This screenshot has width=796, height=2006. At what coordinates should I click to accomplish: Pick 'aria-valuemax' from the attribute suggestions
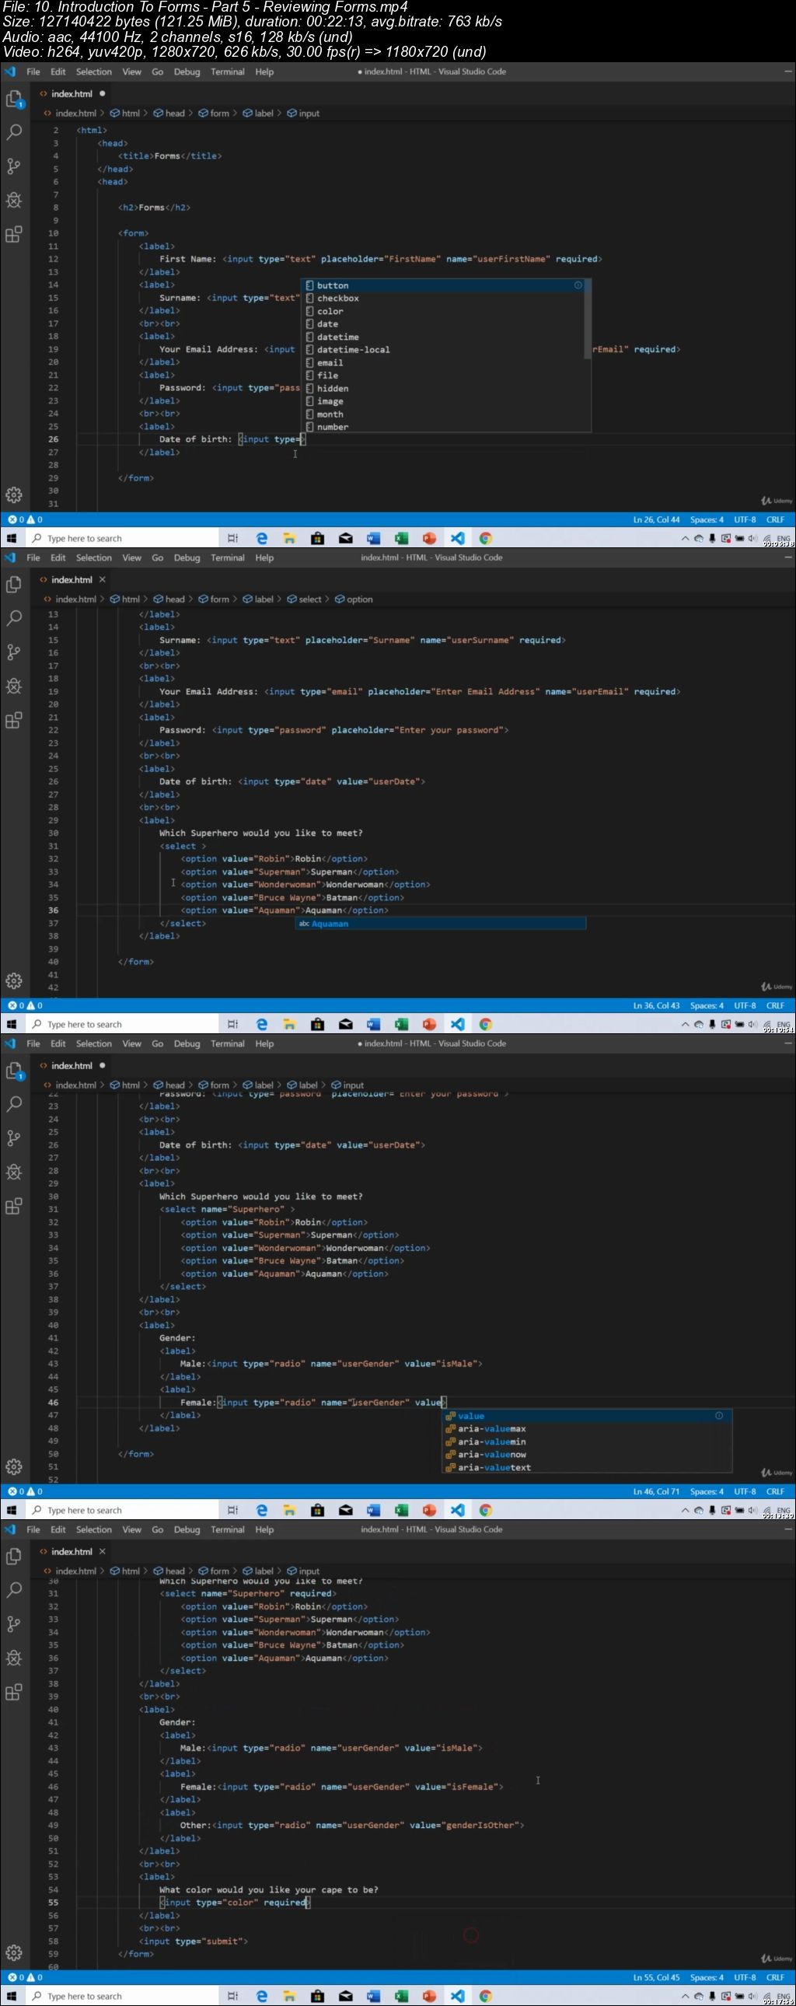587,1429
